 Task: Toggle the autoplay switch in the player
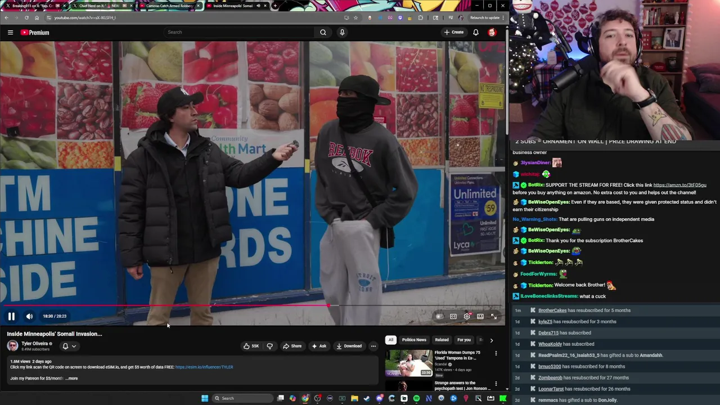[439, 316]
